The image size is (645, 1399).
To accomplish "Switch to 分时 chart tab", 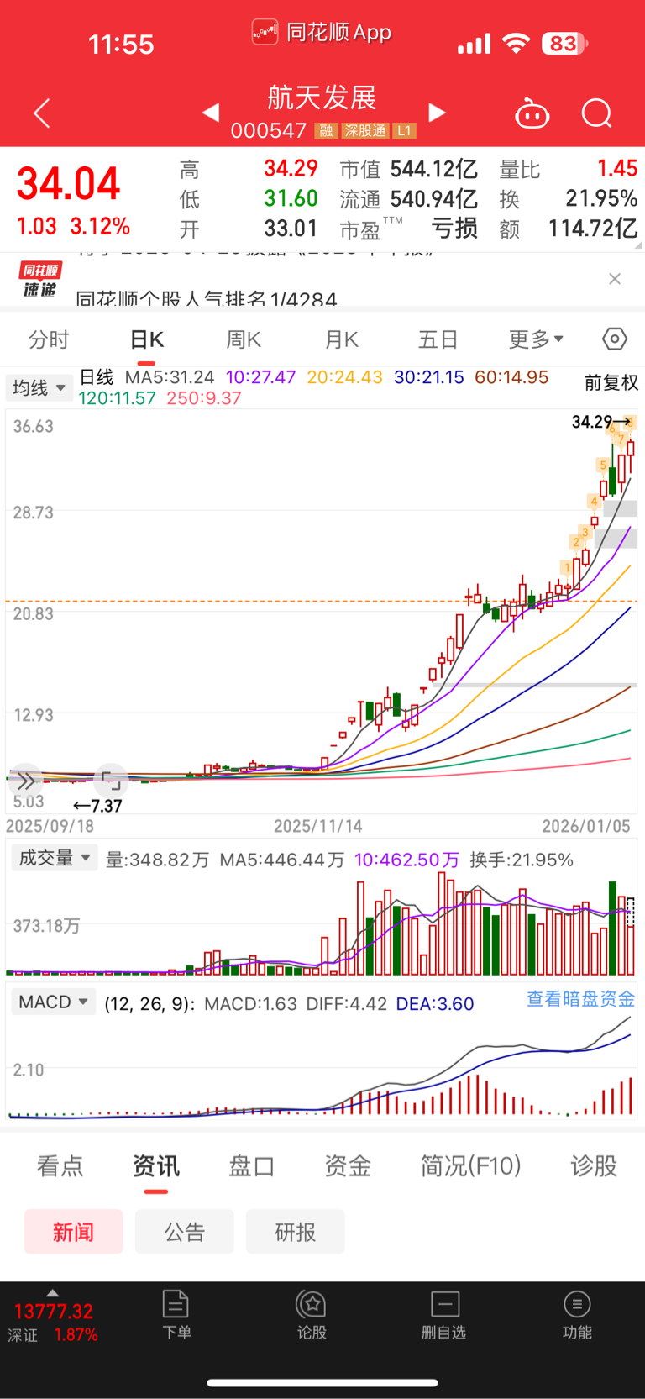I will pos(49,339).
